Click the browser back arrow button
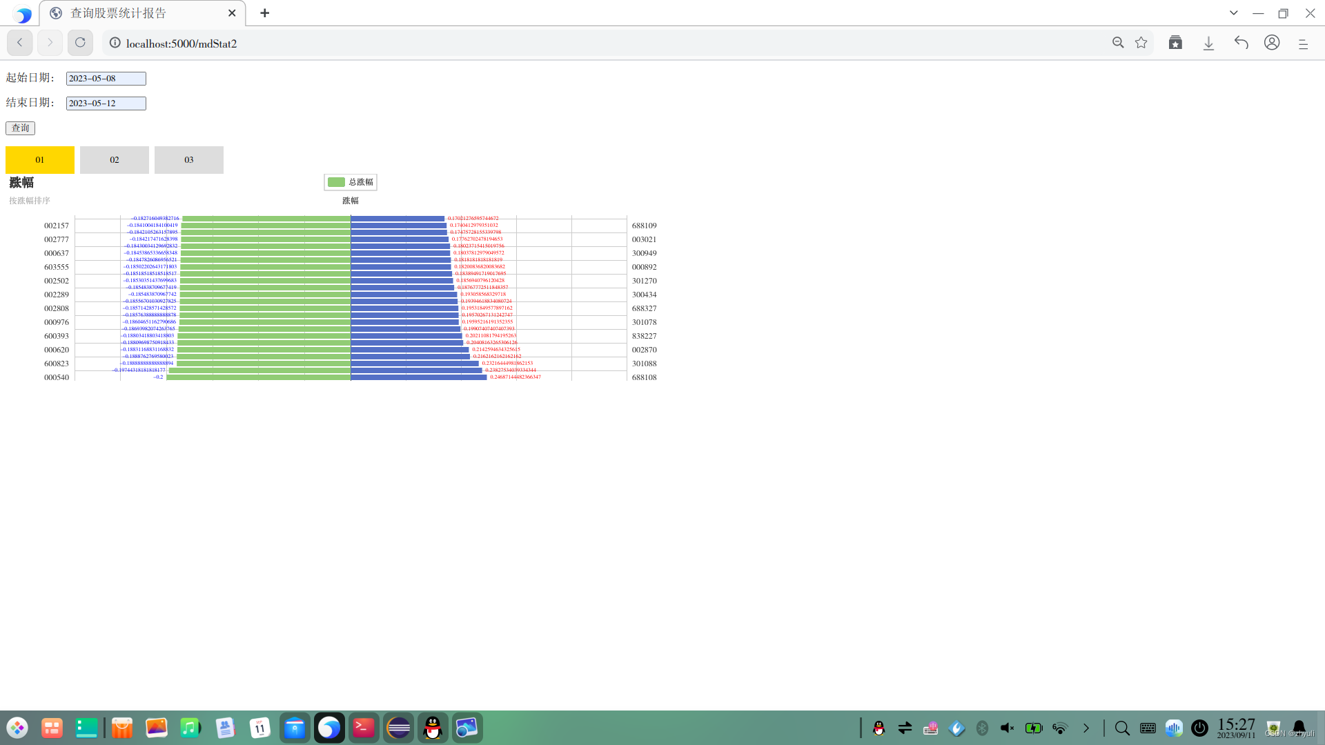 coord(20,43)
